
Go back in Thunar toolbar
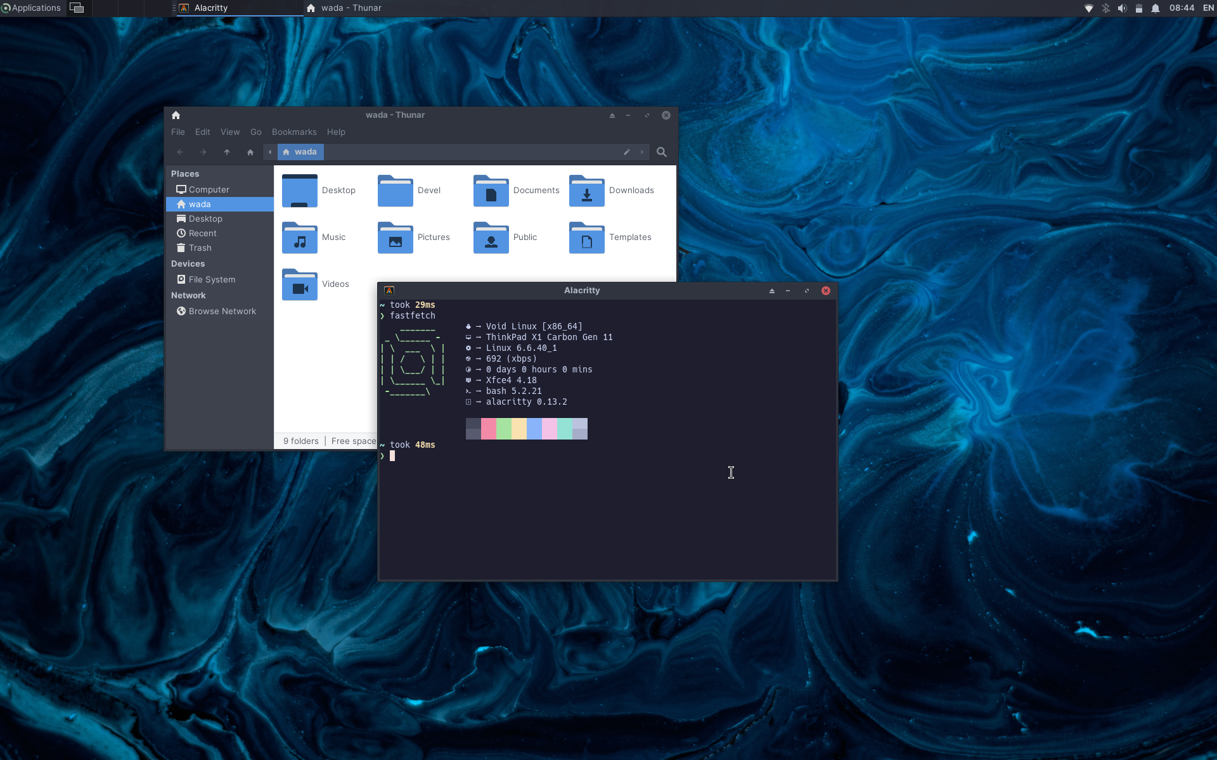tap(180, 152)
